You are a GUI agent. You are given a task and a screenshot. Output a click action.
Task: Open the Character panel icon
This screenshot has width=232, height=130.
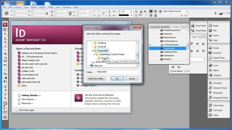(x=210, y=83)
